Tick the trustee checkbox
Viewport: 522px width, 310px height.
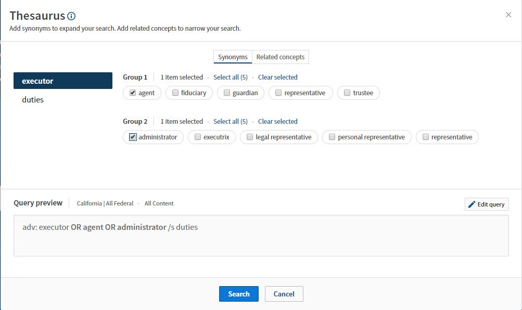coord(347,93)
